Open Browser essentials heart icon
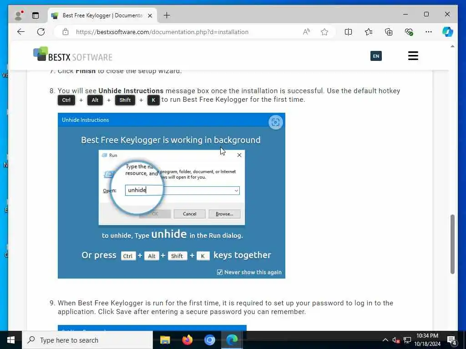The height and width of the screenshot is (349, 466). tap(409, 32)
